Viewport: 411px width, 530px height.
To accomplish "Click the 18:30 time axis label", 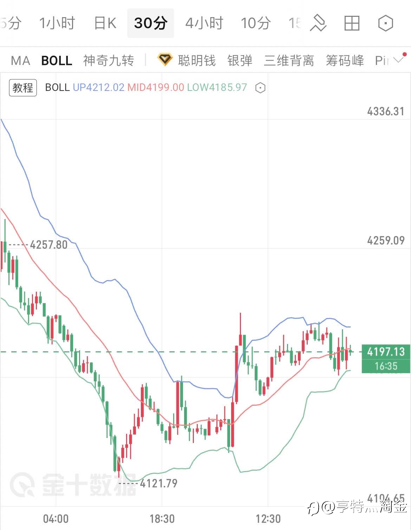I will pyautogui.click(x=162, y=518).
